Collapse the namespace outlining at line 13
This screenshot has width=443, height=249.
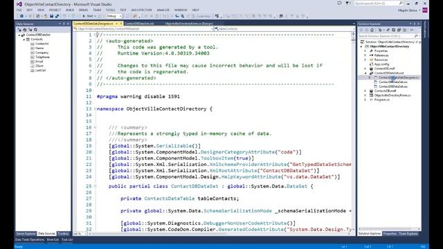(x=96, y=109)
